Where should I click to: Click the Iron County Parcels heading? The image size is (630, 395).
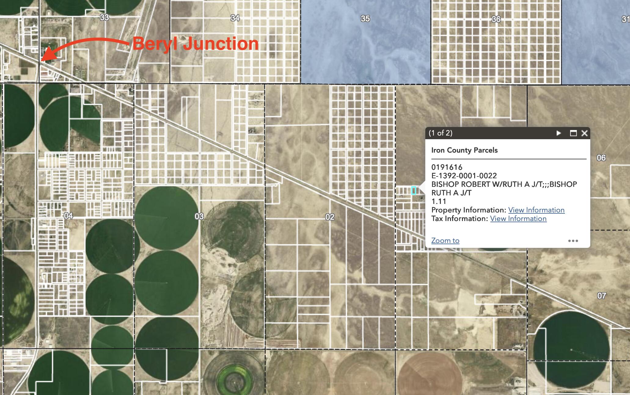pos(464,150)
